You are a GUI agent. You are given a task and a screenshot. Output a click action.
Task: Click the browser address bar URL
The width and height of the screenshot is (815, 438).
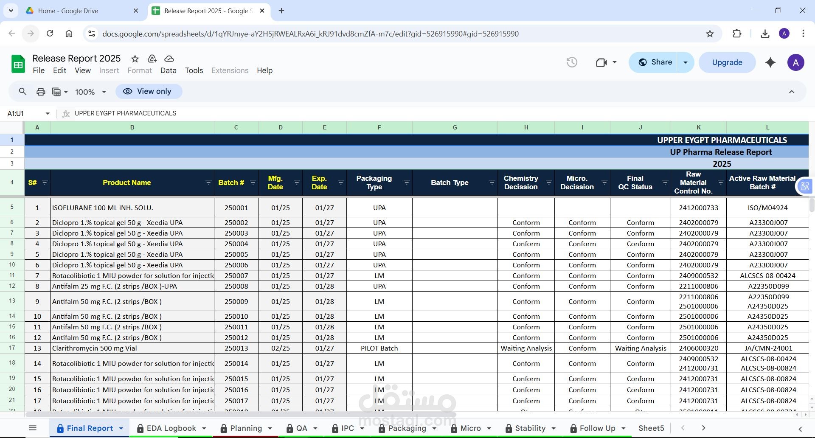tap(310, 34)
